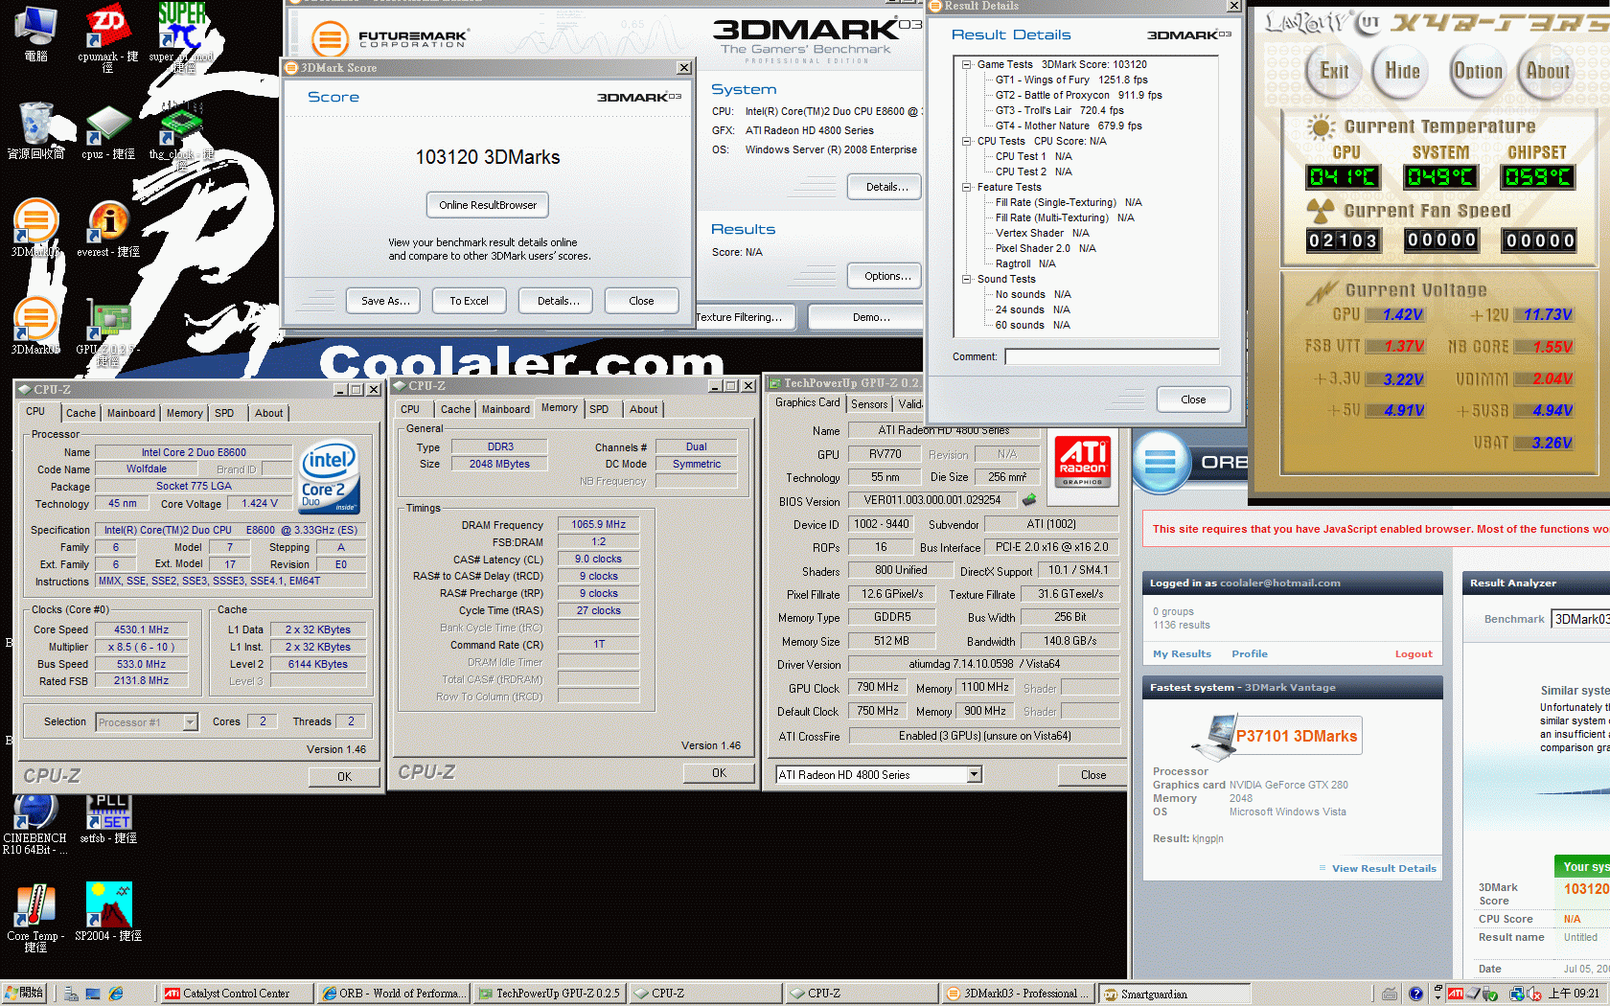Click the My Results link
The width and height of the screenshot is (1610, 1006).
pyautogui.click(x=1182, y=653)
